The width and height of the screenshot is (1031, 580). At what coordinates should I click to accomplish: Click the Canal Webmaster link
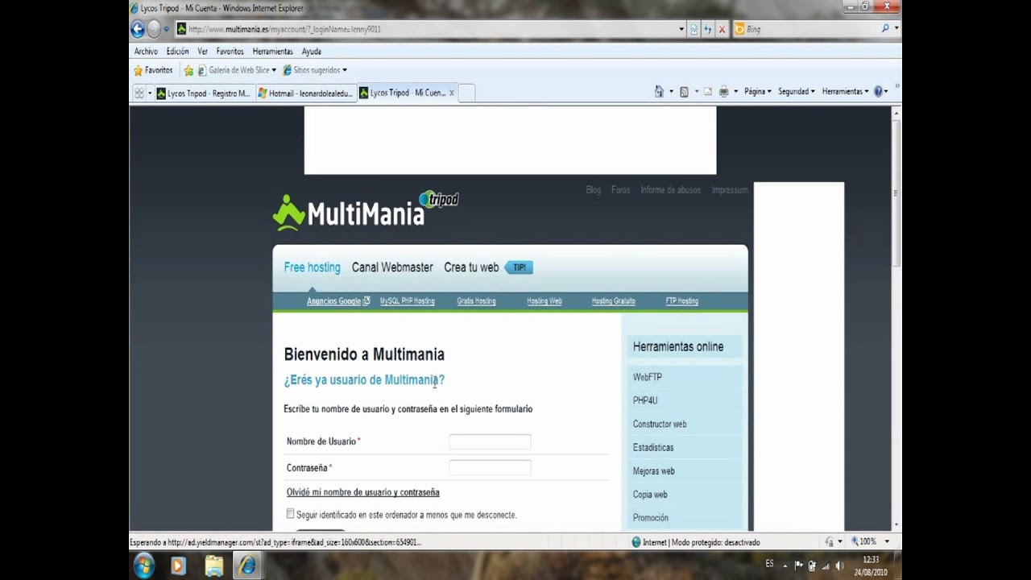click(x=392, y=267)
